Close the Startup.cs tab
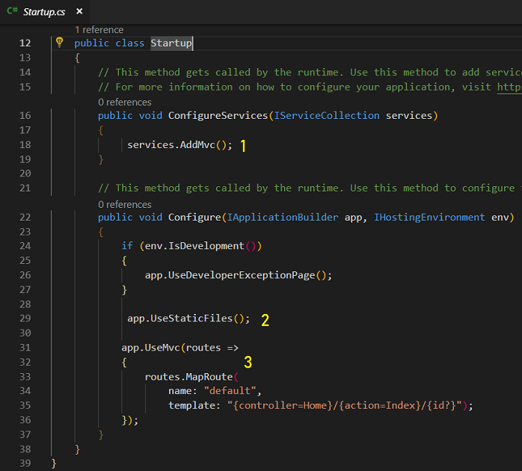This screenshot has height=471, width=522. (x=79, y=11)
